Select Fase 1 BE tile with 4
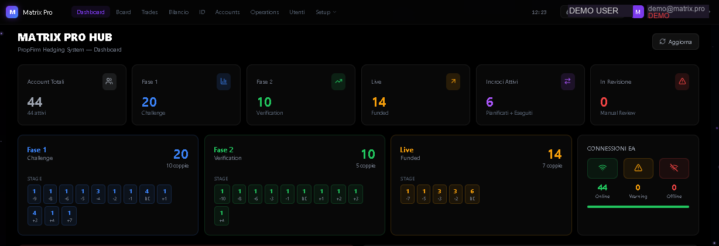 pos(147,194)
